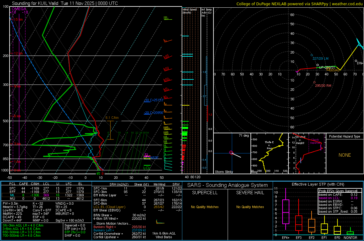
Task: Click the 'DCAPE = 49' value
Action: [x=12, y=217]
